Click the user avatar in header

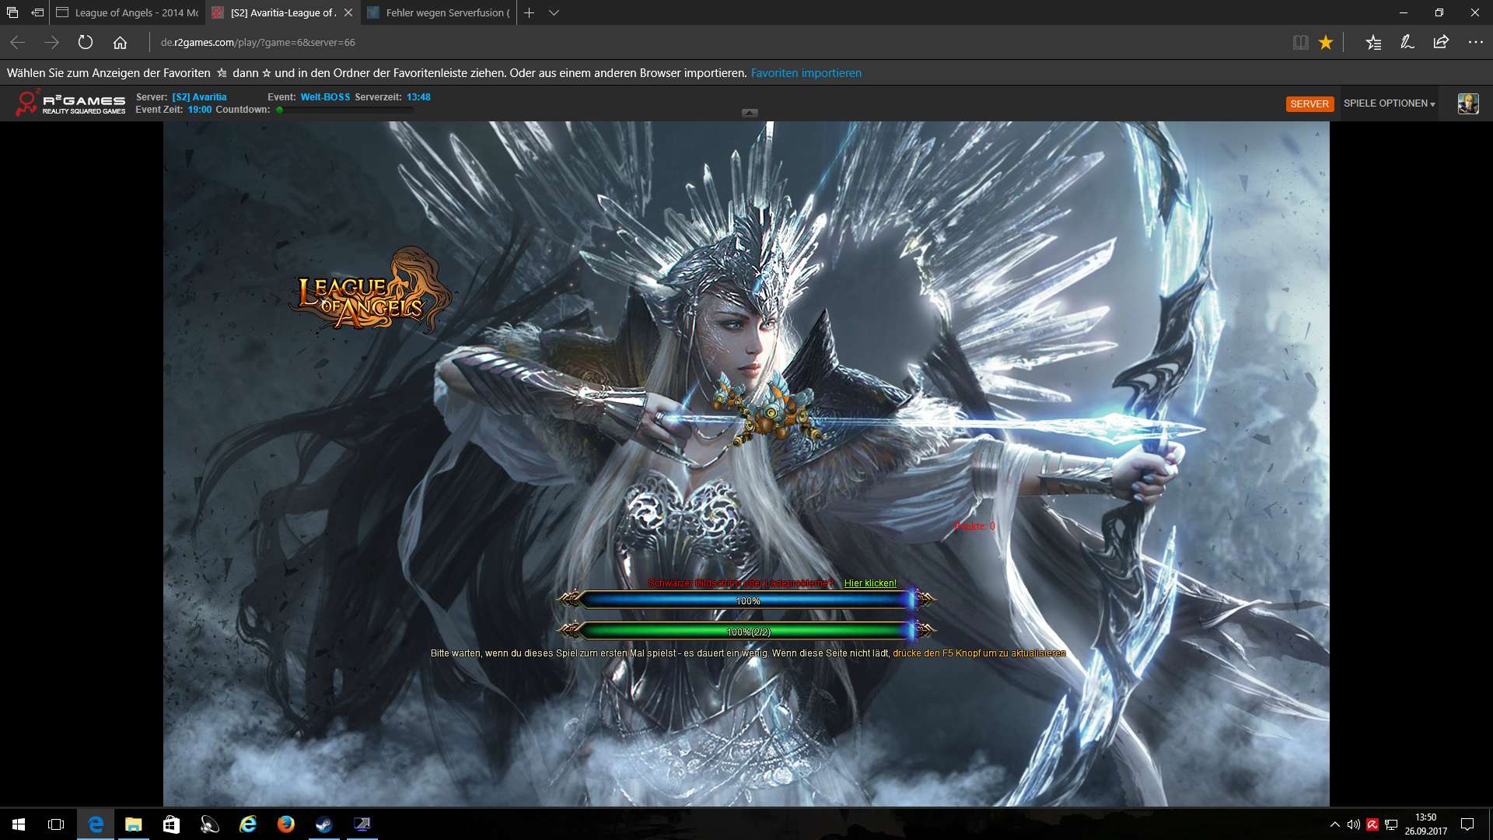(x=1468, y=103)
